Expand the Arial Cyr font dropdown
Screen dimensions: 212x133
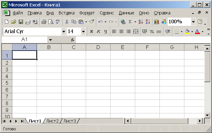pos(64,32)
